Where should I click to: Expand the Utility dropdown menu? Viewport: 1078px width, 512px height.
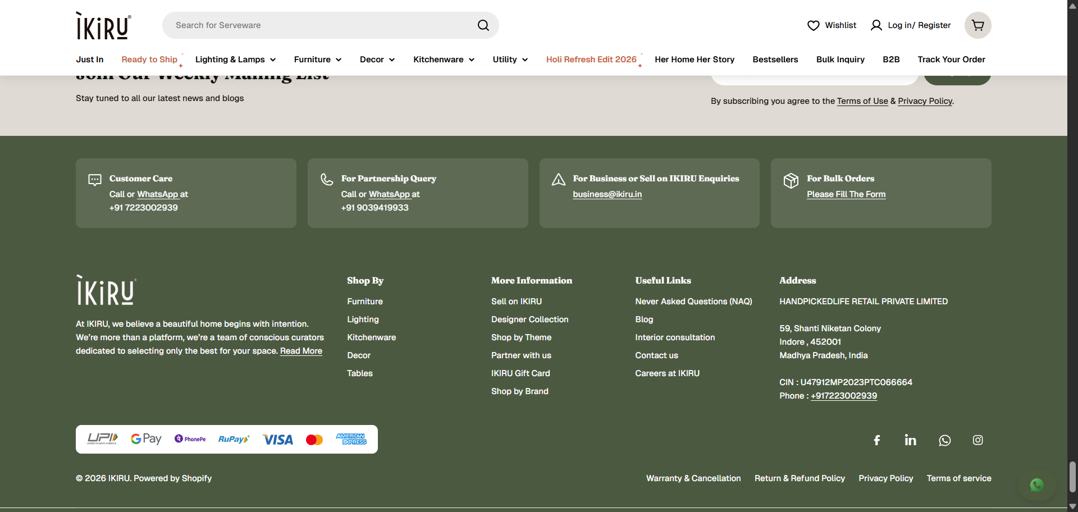pos(510,60)
